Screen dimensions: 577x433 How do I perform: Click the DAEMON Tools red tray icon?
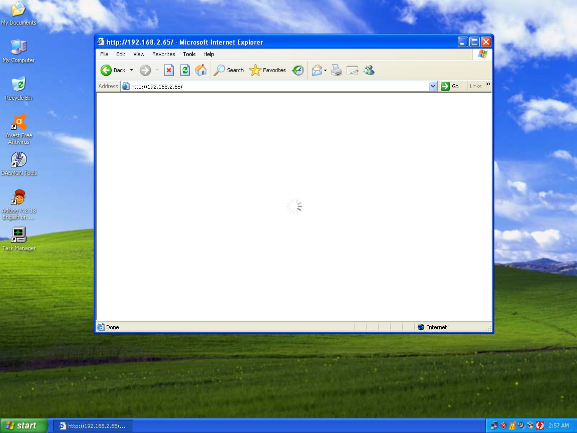point(539,425)
